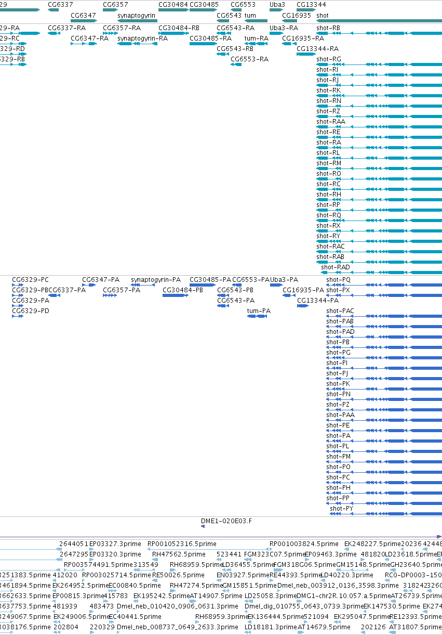
Task: Click the CG30484 gene label in top track
Action: pos(173,4)
